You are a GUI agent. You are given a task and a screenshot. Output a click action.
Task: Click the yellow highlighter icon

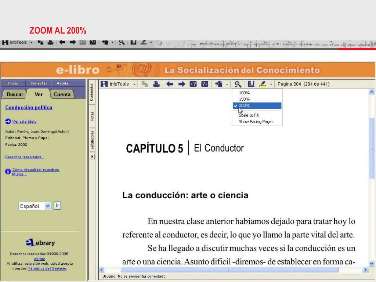(x=263, y=84)
